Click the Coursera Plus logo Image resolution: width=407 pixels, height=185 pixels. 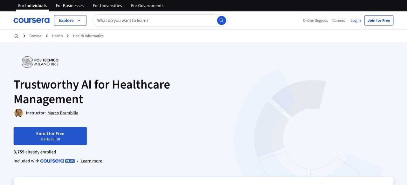[58, 161]
